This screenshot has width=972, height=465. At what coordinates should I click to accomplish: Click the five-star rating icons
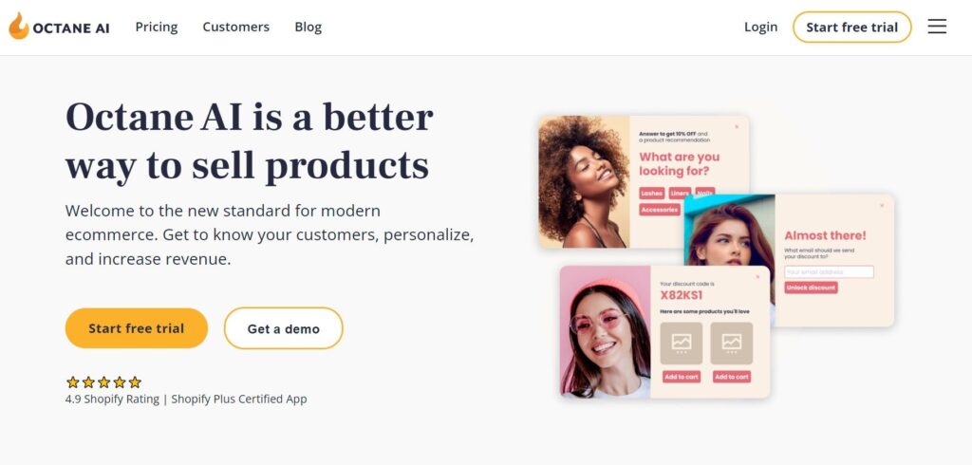(103, 381)
